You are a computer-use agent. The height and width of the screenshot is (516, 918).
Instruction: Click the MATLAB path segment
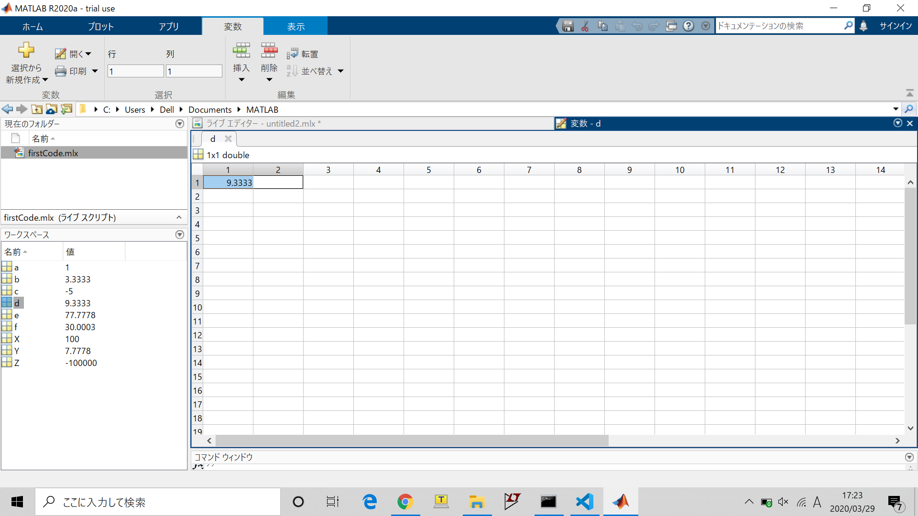tap(262, 109)
